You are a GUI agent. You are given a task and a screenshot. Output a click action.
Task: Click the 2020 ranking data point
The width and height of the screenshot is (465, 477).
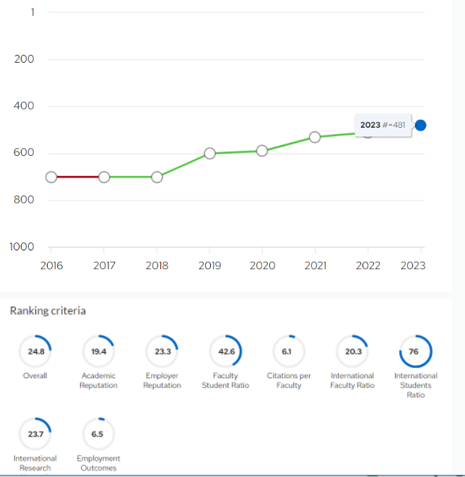[262, 150]
